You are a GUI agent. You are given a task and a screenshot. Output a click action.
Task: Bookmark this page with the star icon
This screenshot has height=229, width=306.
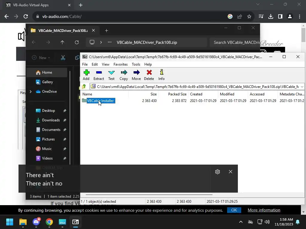[249, 17]
